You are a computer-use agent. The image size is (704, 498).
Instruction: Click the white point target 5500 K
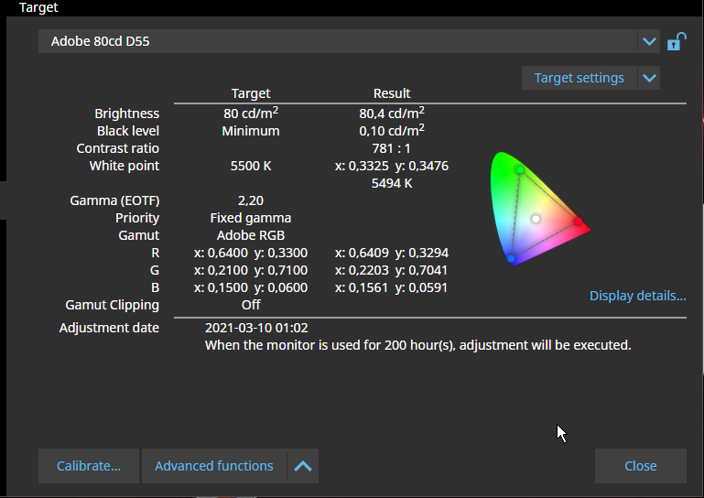[251, 166]
